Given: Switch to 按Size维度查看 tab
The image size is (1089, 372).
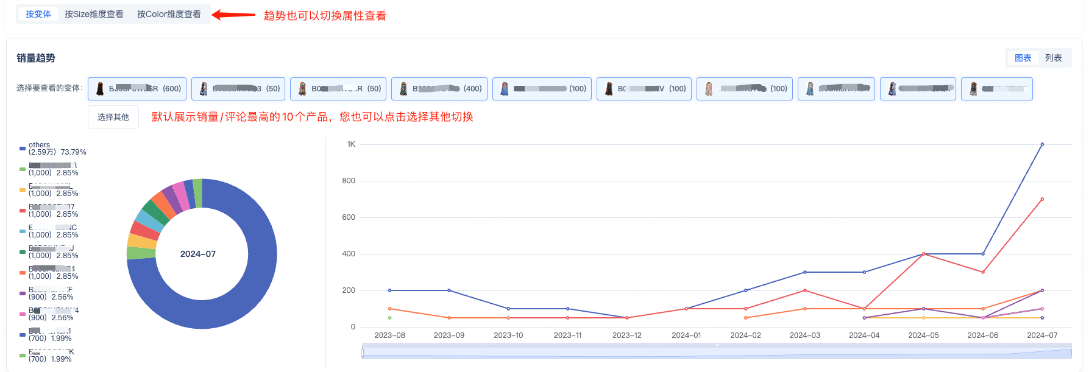Looking at the screenshot, I should tap(94, 14).
